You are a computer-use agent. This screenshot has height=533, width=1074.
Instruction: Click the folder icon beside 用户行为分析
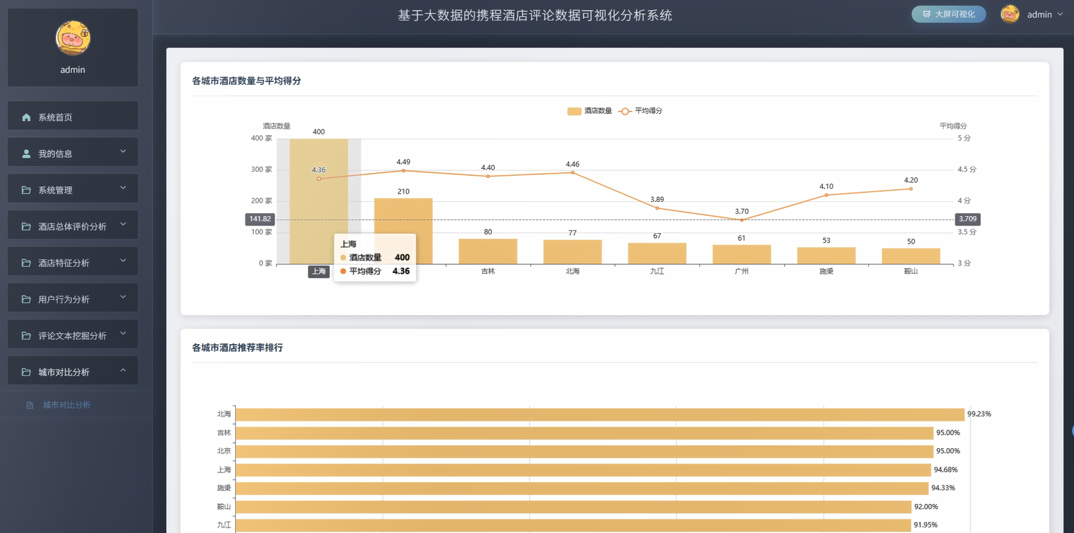click(26, 299)
